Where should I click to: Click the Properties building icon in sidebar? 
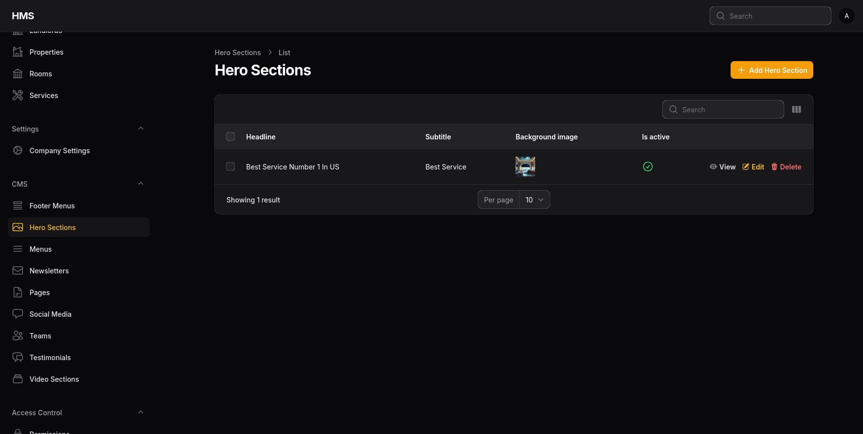[x=18, y=52]
